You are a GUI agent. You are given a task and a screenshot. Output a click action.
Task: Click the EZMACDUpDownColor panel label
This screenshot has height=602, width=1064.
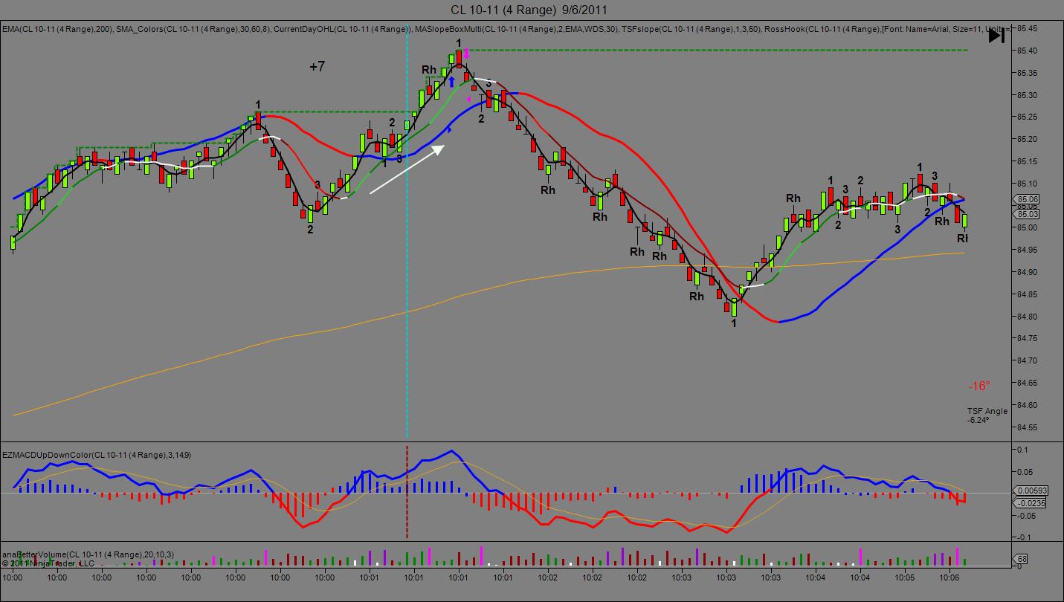point(97,454)
